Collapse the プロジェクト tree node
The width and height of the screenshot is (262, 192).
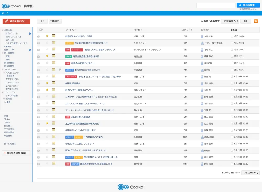click(3, 69)
